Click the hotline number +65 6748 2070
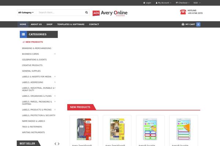220x146 pixels. tap(195, 13)
